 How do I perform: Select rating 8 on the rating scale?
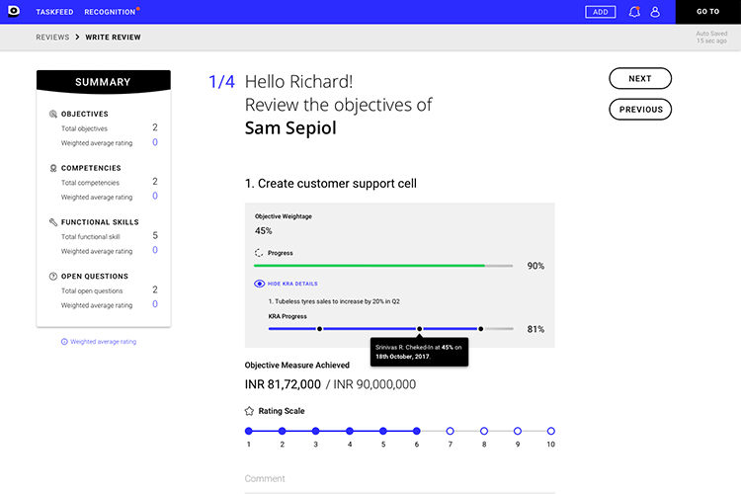click(x=484, y=431)
